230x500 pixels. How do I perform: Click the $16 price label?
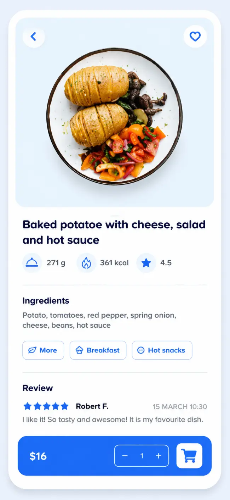[x=38, y=456]
